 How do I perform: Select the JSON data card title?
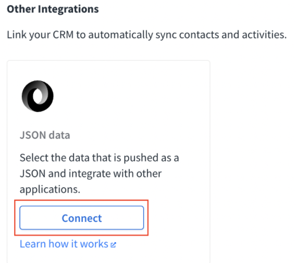[x=45, y=135]
